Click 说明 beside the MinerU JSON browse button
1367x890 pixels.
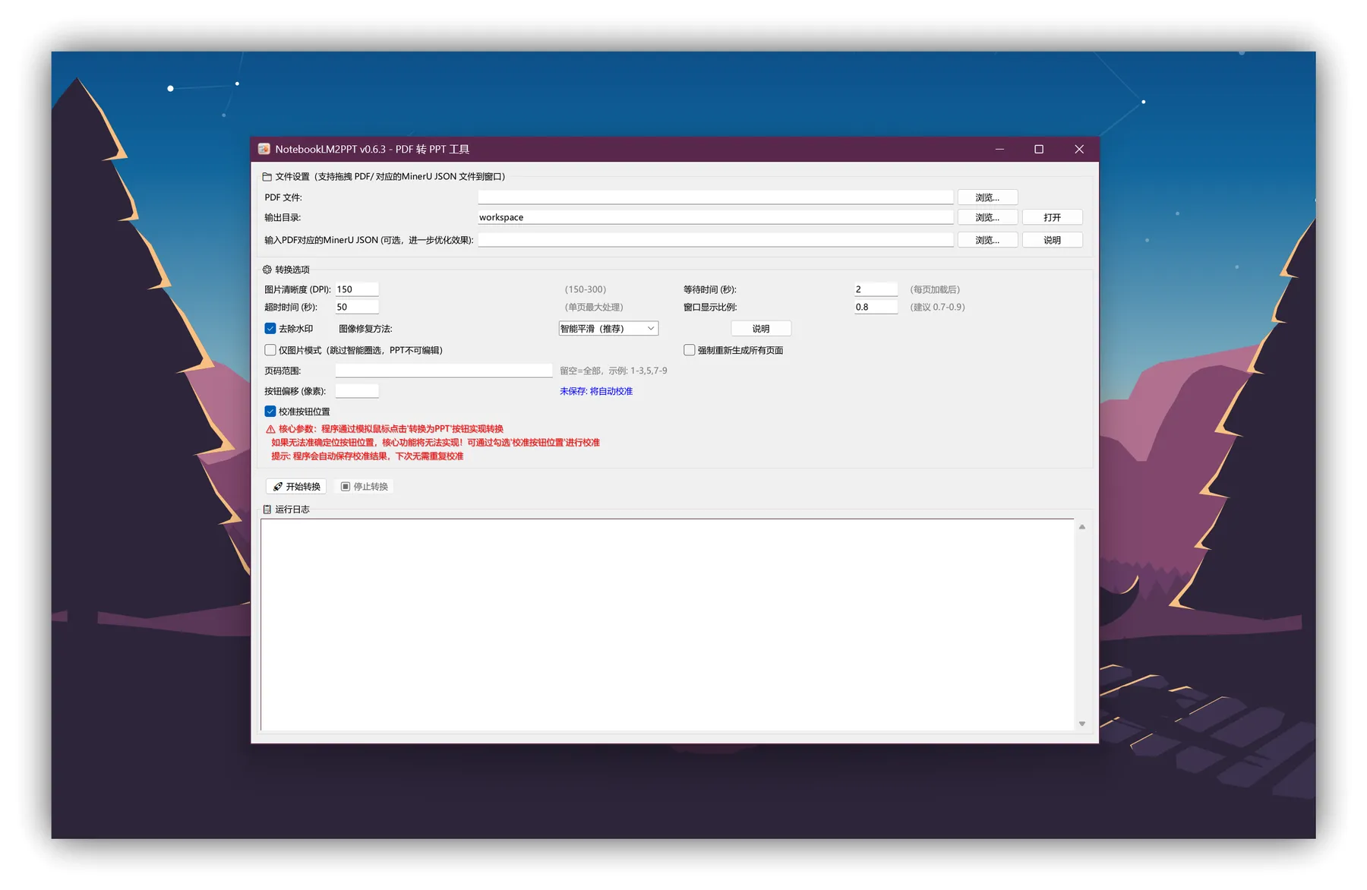1052,239
